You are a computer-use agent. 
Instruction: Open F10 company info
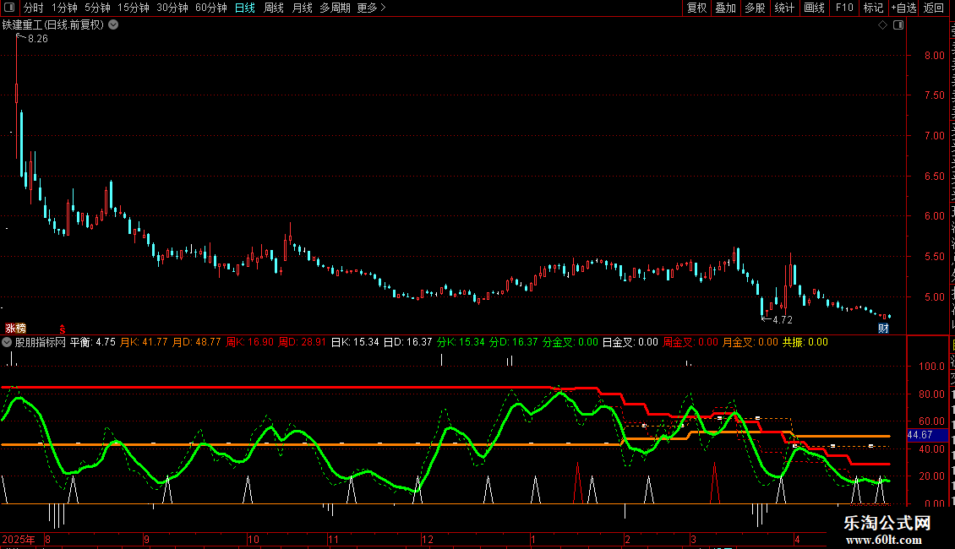tap(844, 8)
